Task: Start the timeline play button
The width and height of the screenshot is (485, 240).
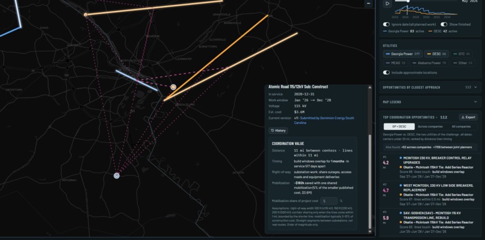Action: click(388, 4)
